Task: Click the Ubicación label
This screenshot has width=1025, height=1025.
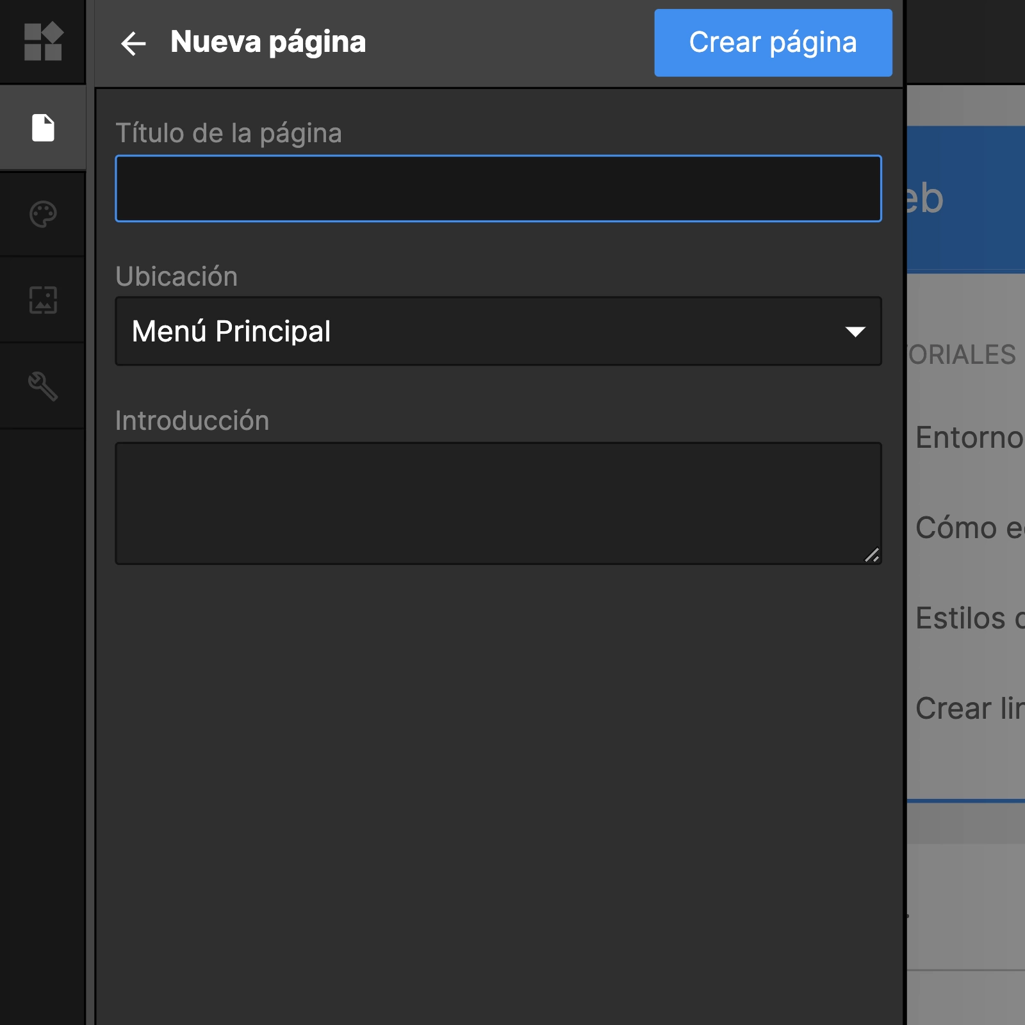Action: tap(176, 277)
